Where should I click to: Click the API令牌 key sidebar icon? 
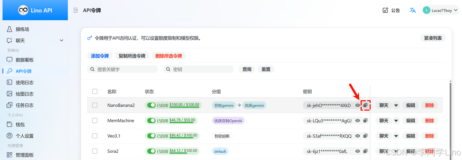10,71
